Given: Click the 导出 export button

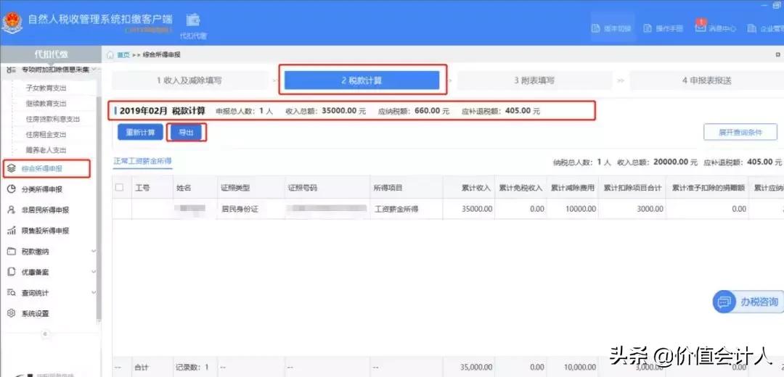Looking at the screenshot, I should pos(186,133).
